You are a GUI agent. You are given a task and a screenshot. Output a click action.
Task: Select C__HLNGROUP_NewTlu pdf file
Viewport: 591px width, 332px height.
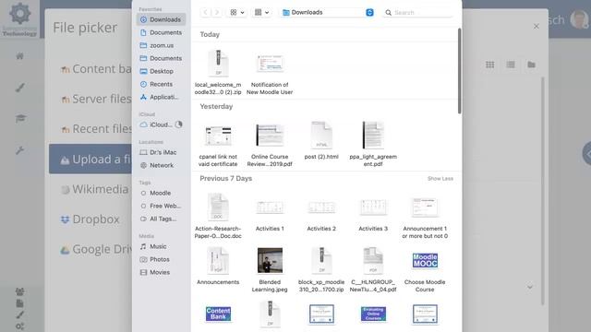[373, 269]
